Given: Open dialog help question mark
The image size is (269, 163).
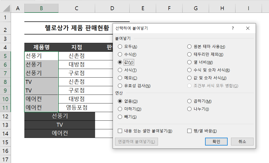Looking at the screenshot, I should tap(233, 28).
